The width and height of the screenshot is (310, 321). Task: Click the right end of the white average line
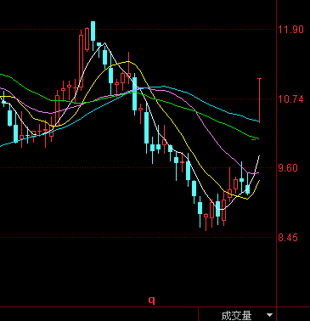259,156
